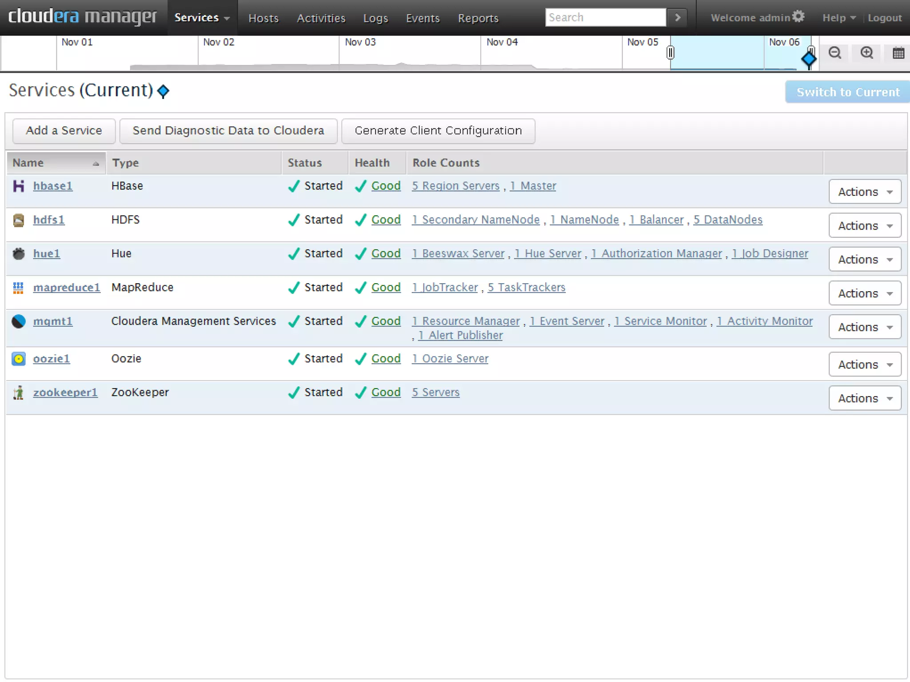Zoom out the timeline with magnifier icon

point(835,53)
